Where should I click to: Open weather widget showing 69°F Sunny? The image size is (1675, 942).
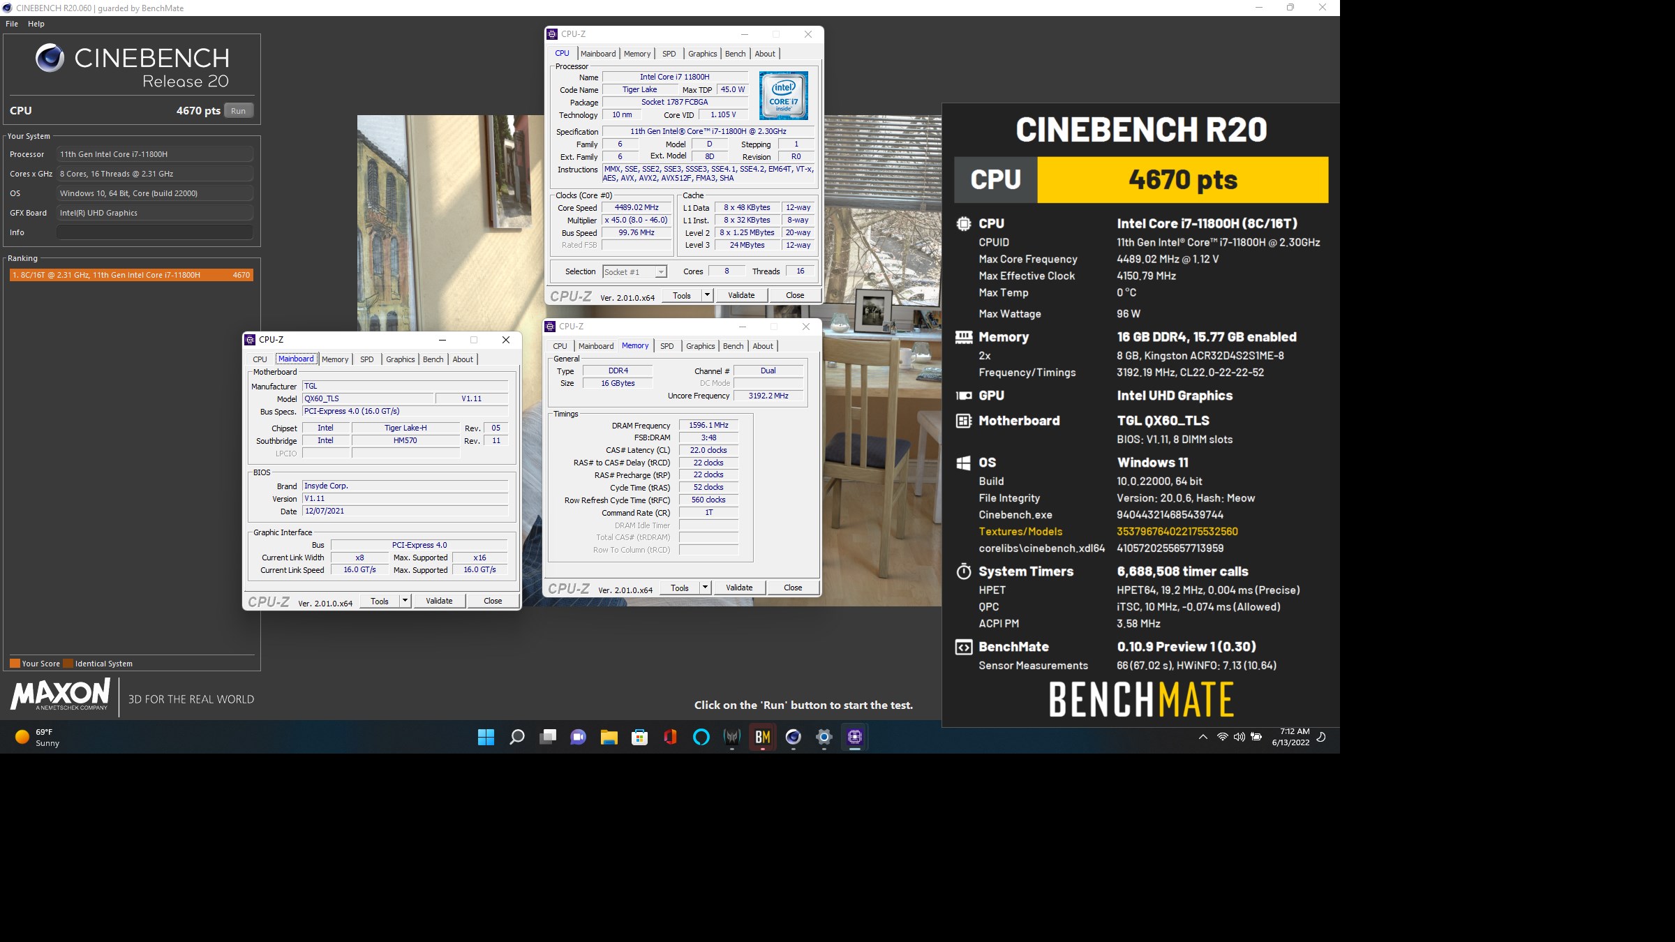coord(38,738)
